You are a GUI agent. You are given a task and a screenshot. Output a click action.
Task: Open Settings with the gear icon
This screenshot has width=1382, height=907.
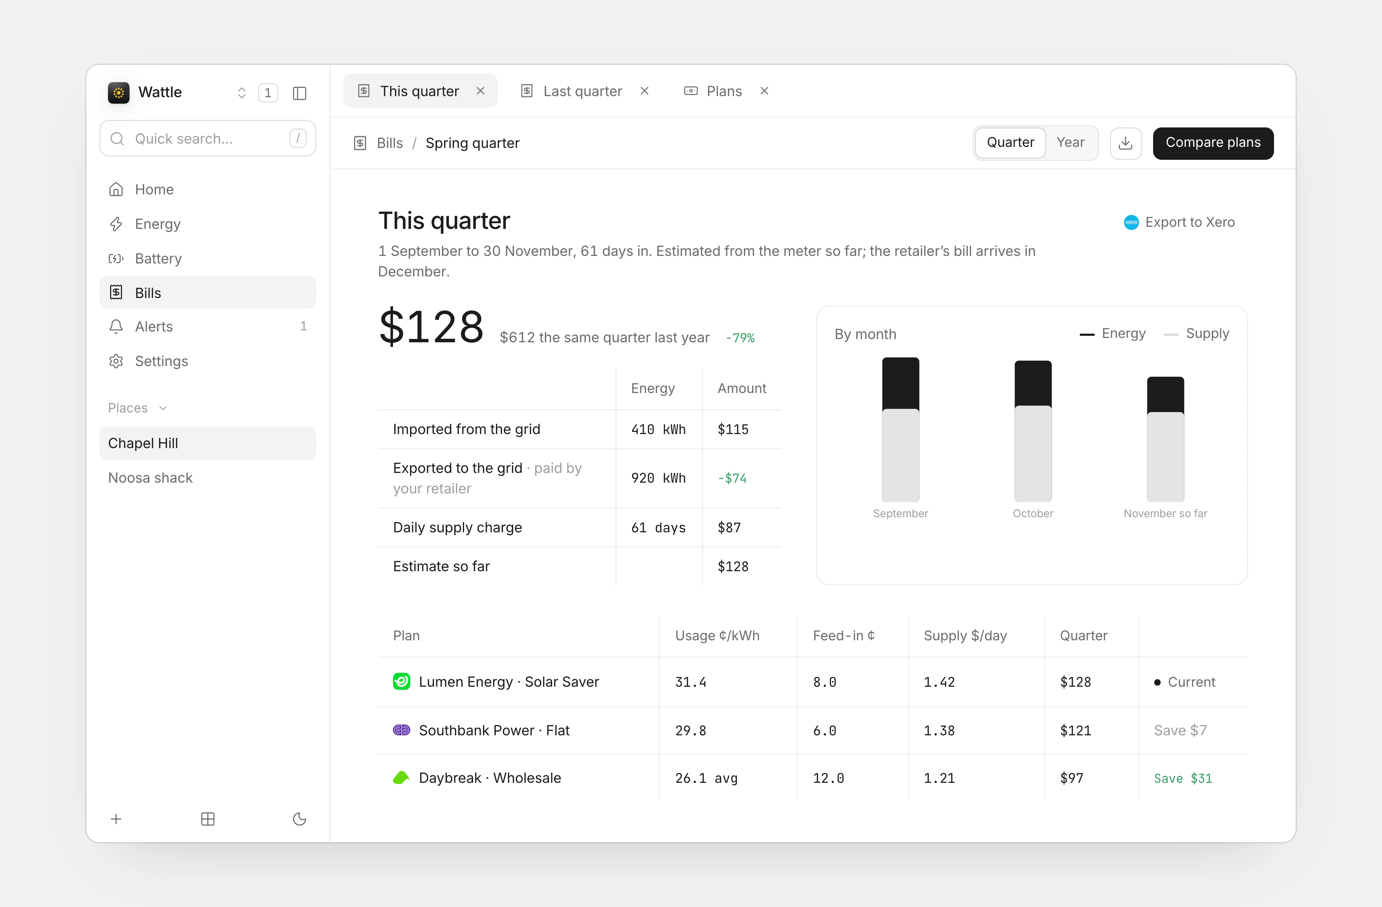208,361
